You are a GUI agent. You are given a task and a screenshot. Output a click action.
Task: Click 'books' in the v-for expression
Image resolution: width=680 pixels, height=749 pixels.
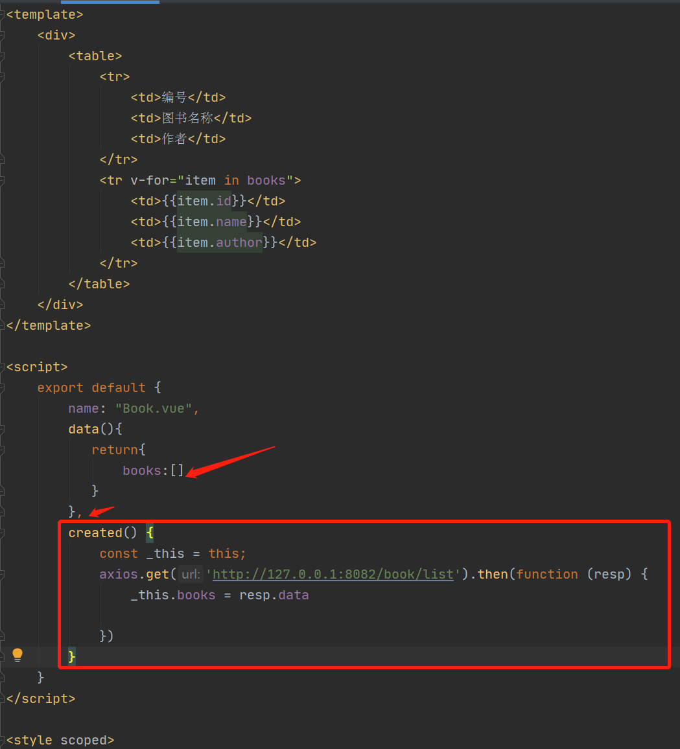pos(266,181)
